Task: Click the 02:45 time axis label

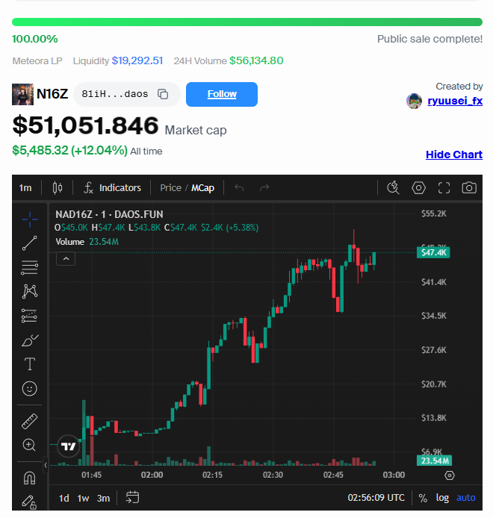Action: coord(333,475)
